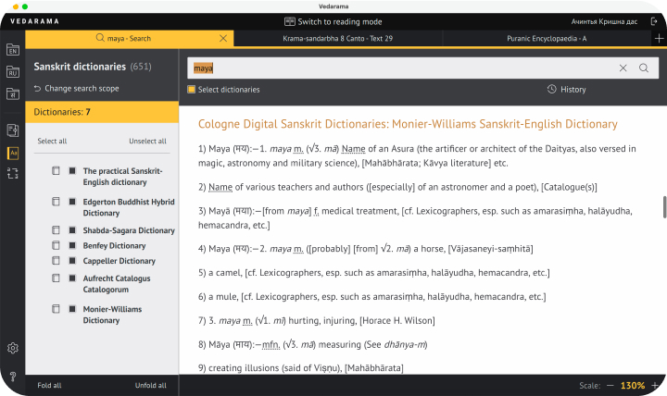Viewport: 667px width, 396px height.
Task: Open the Russian library sidebar icon
Action: tap(13, 71)
